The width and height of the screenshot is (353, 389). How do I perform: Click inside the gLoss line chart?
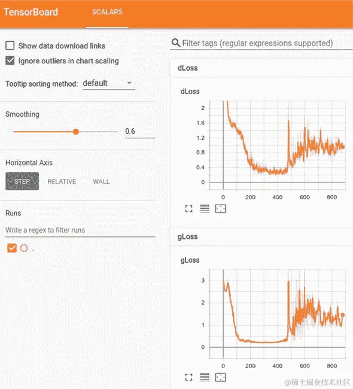(x=278, y=314)
